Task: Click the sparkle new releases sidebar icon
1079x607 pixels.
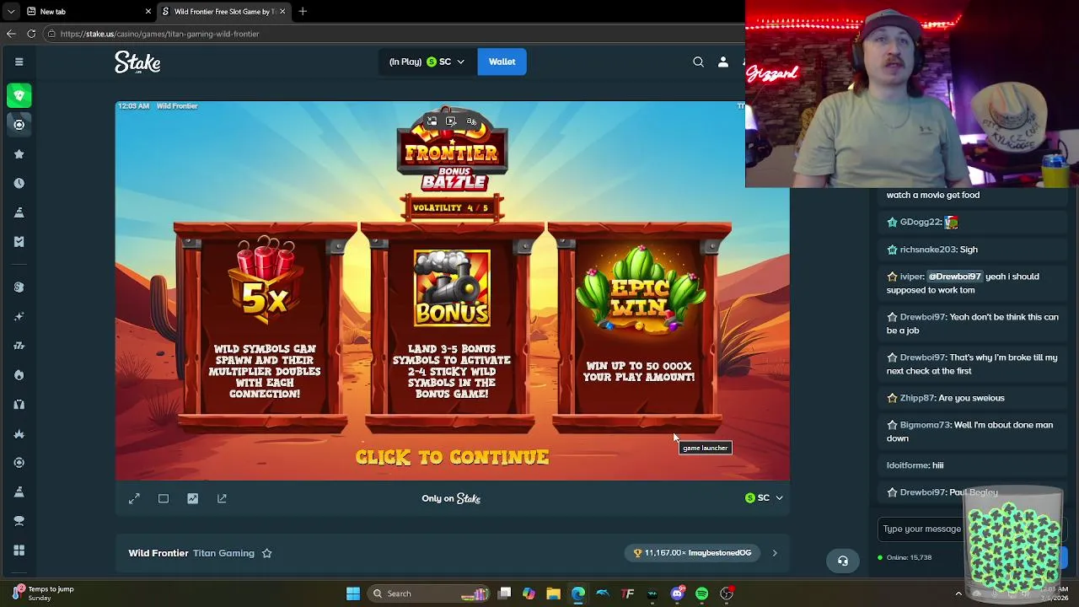Action: (19, 316)
